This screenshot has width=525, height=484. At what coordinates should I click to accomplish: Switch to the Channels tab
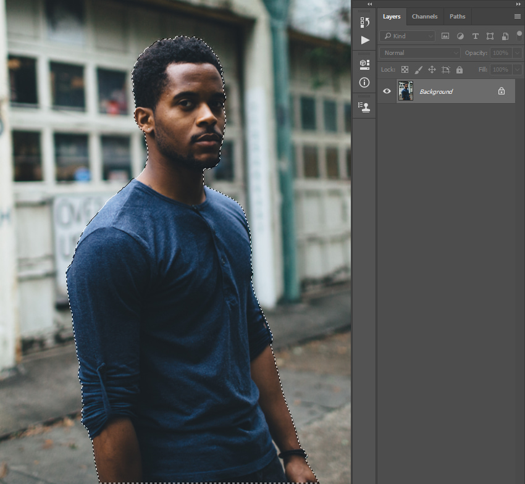pos(424,17)
